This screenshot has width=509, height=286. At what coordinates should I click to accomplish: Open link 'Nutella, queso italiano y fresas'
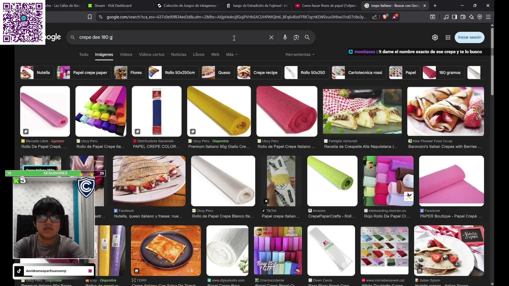coord(148,216)
